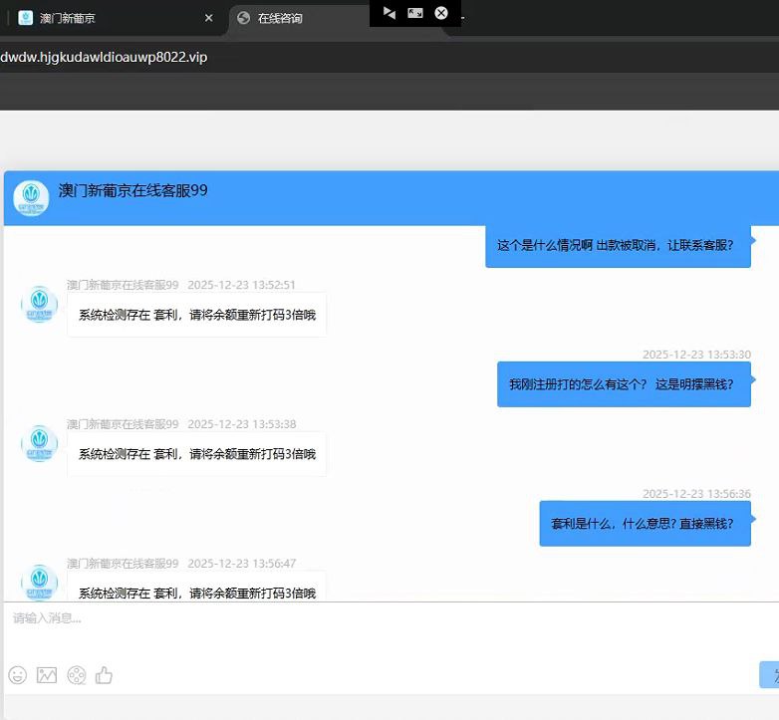Click agent avatar beside 13:53:38 message

(x=40, y=443)
